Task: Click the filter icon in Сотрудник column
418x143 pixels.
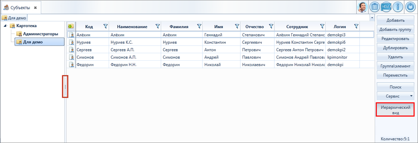Action: (x=322, y=26)
